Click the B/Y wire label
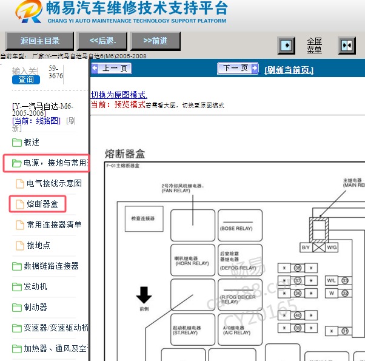Image resolution: width=365 pixels, height=361 pixels. tap(306, 248)
